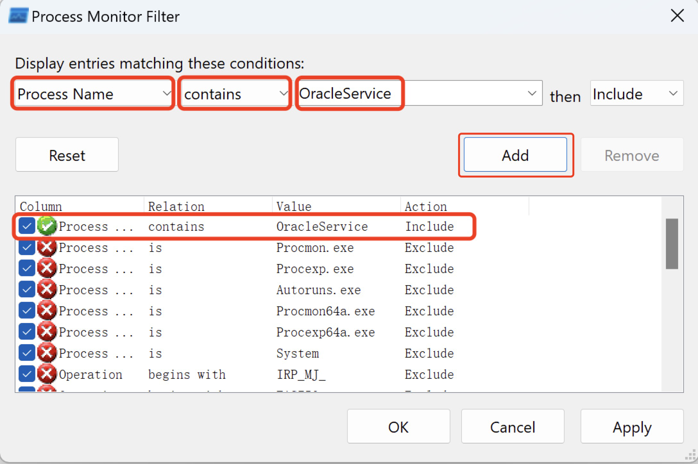Viewport: 698px width, 464px height.
Task: Click the green include icon for OracleService
Action: coord(47,226)
